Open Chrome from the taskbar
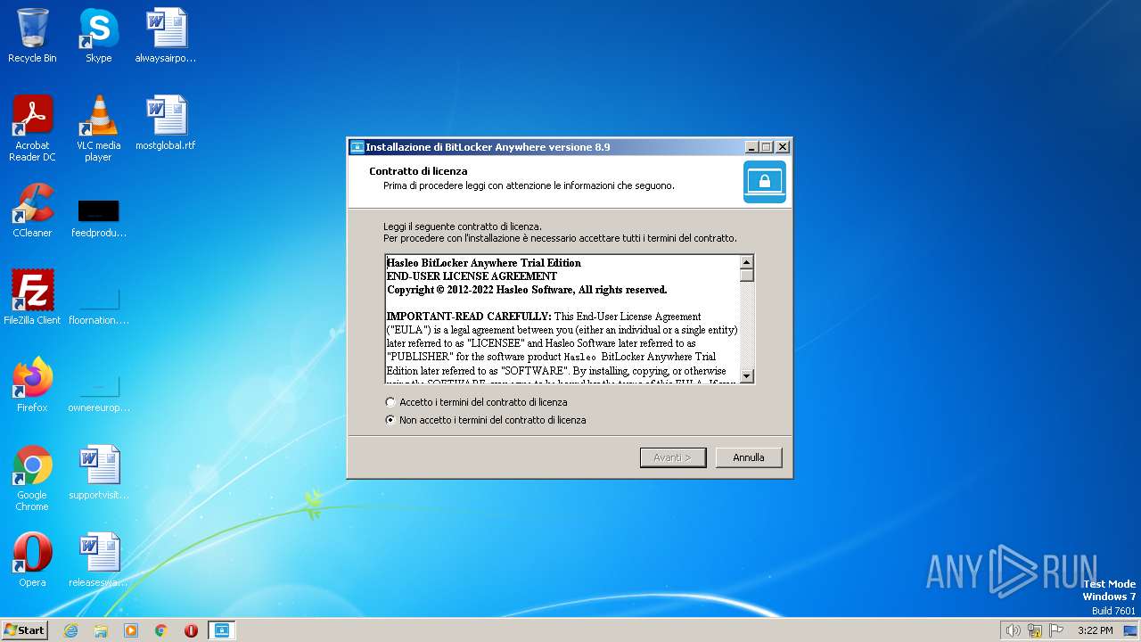The image size is (1141, 642). coord(161,630)
